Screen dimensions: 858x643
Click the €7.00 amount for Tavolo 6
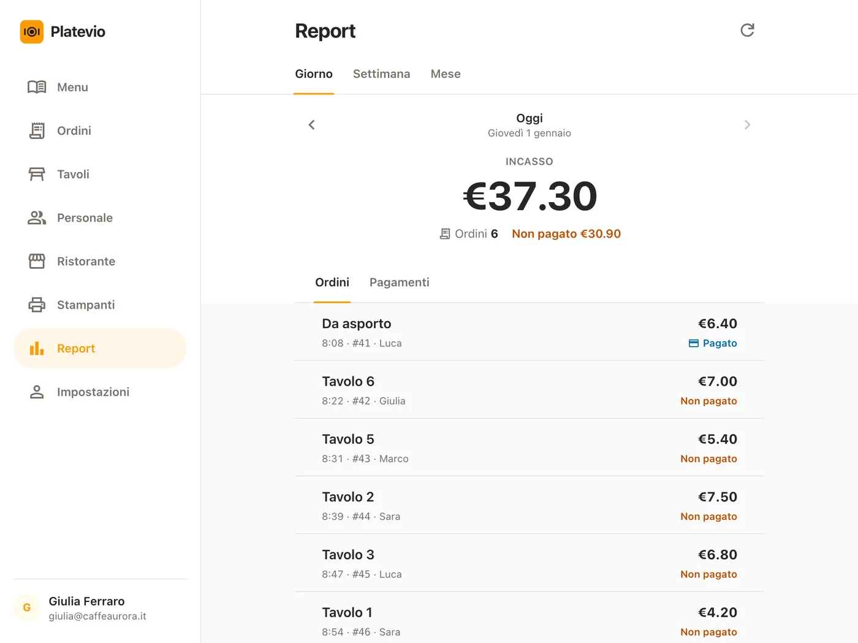[718, 382]
